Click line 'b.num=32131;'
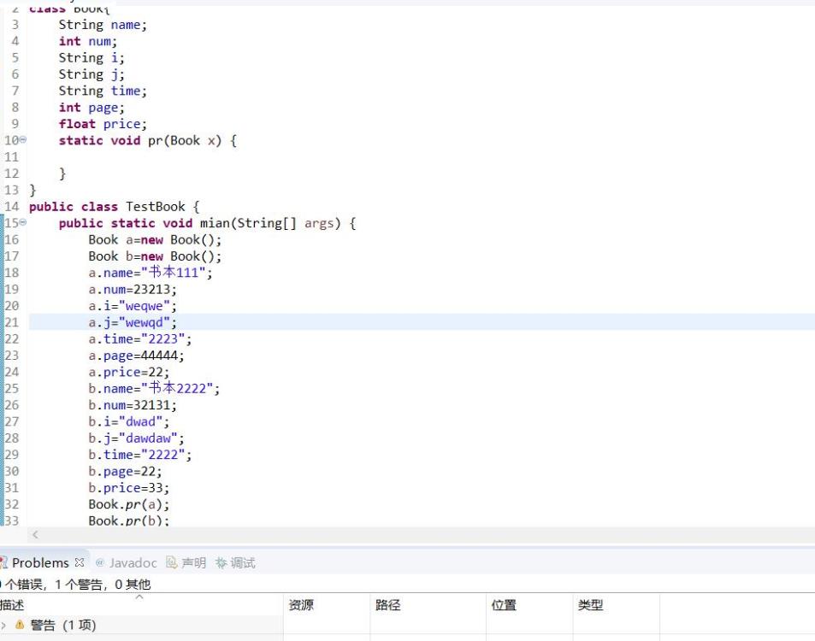815x641 pixels. pyautogui.click(x=133, y=405)
